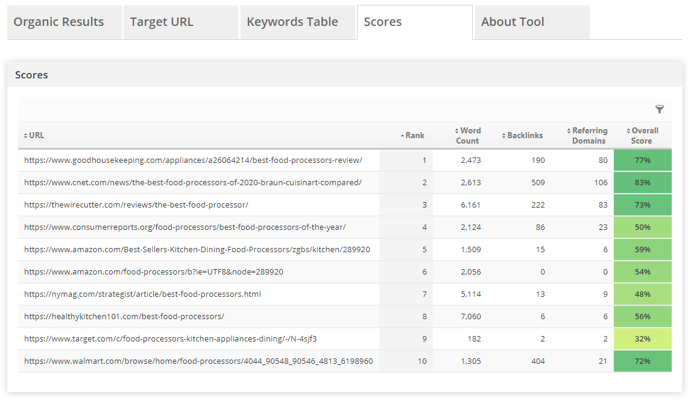Click the 32% overall score cell
691x400 pixels.
642,339
